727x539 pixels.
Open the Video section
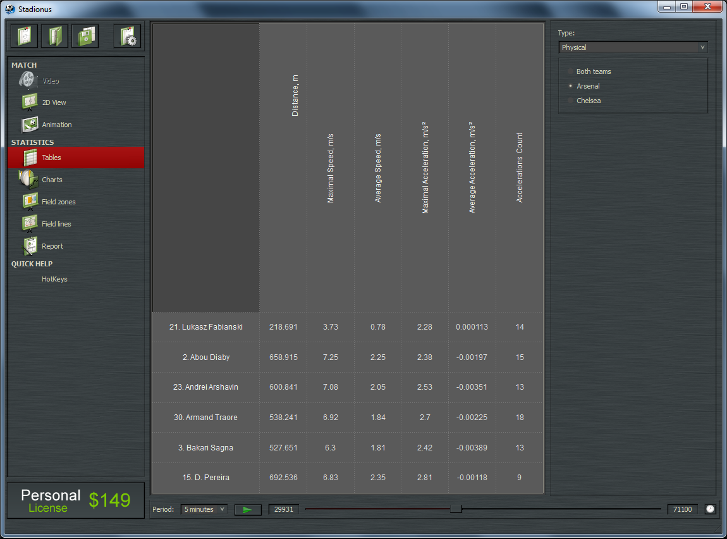pos(51,81)
